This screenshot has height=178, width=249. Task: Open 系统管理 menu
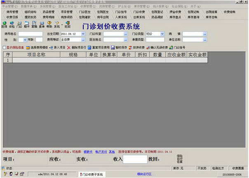48,7
